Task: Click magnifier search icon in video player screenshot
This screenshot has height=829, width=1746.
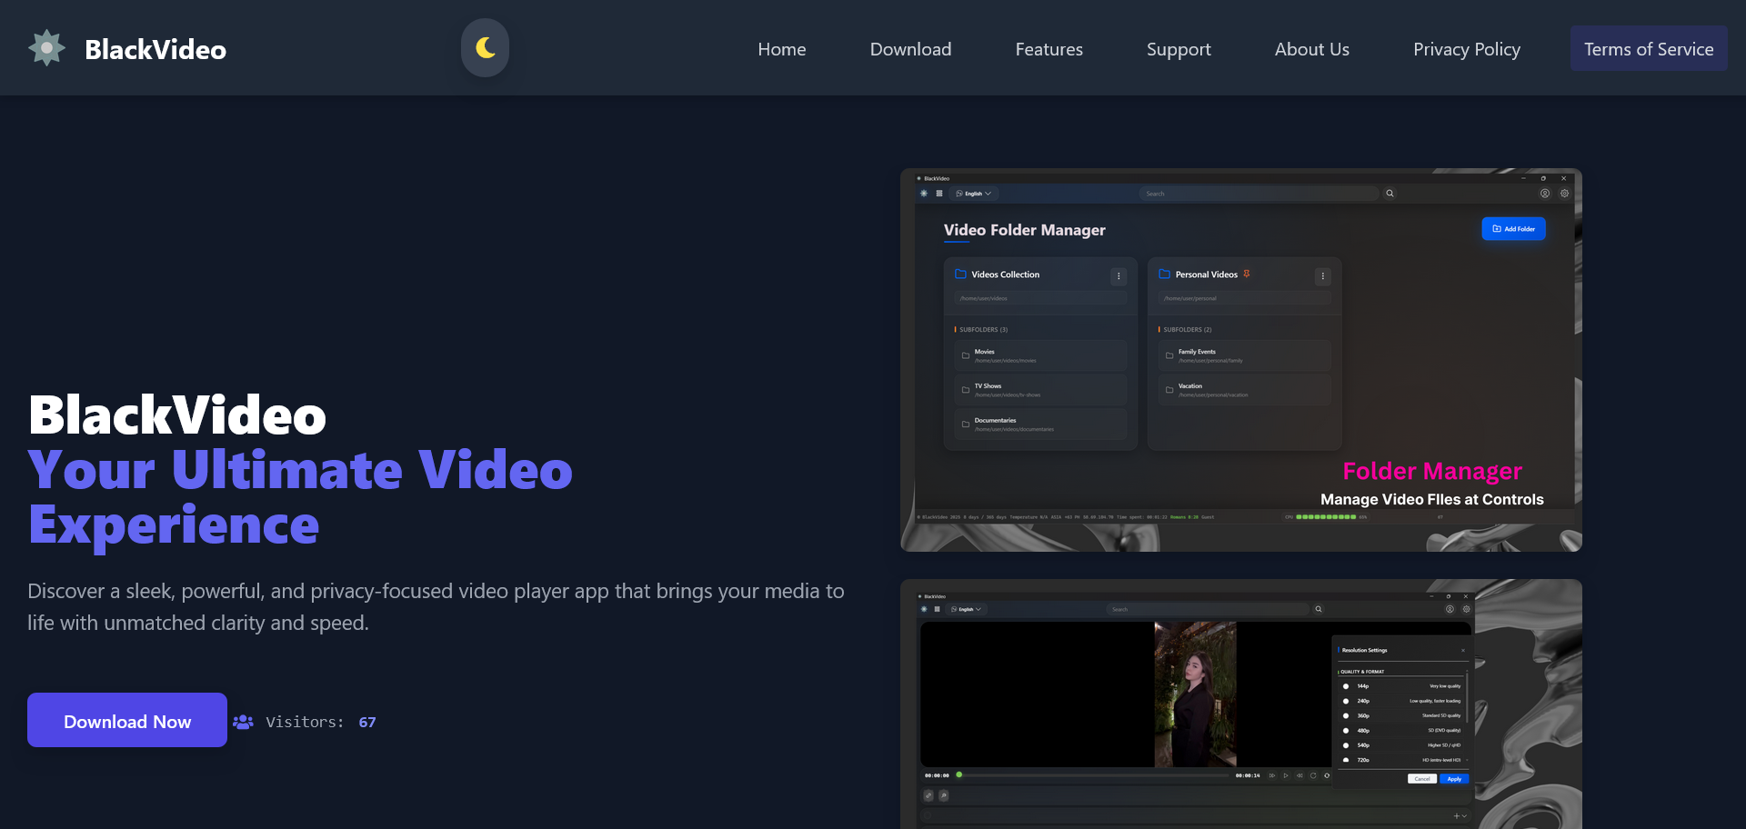Action: [1319, 609]
